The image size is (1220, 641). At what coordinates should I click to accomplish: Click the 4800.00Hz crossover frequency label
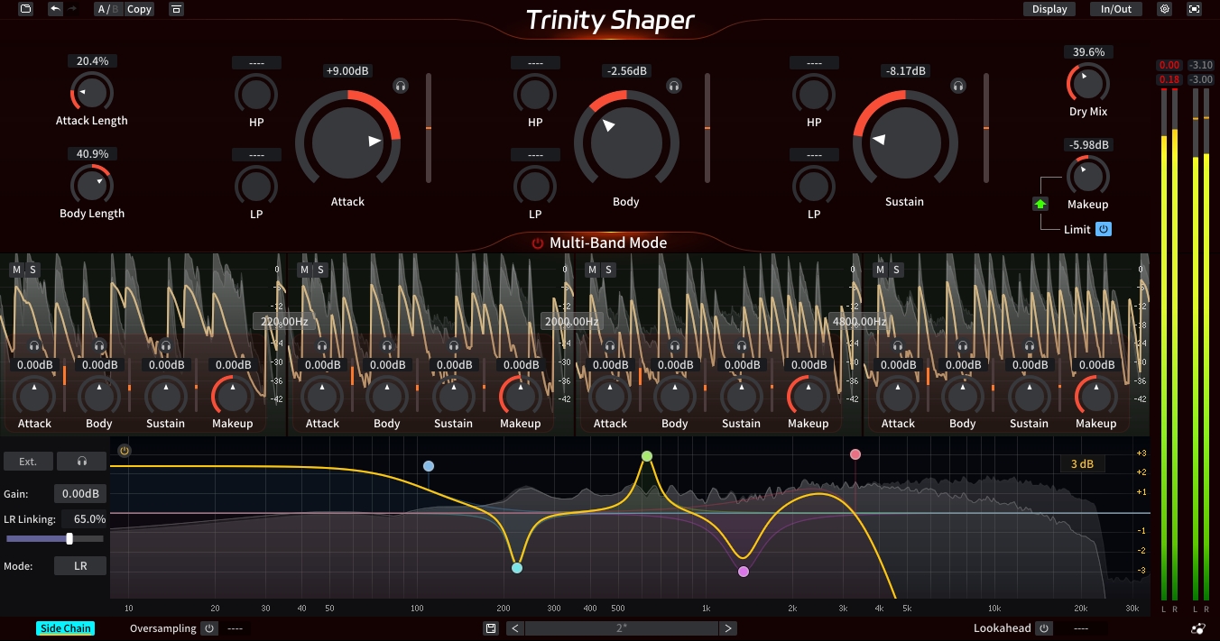point(860,321)
